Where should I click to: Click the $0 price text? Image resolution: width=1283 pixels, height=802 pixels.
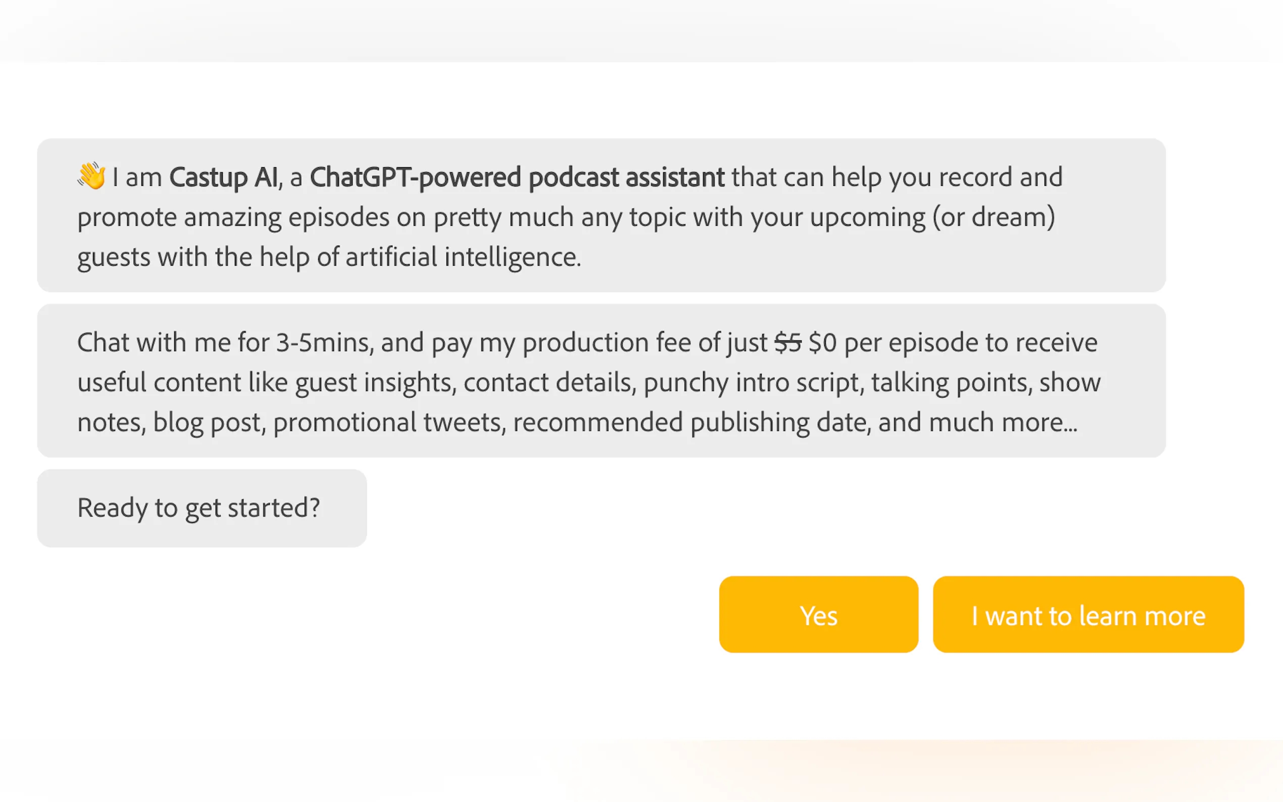pos(822,342)
